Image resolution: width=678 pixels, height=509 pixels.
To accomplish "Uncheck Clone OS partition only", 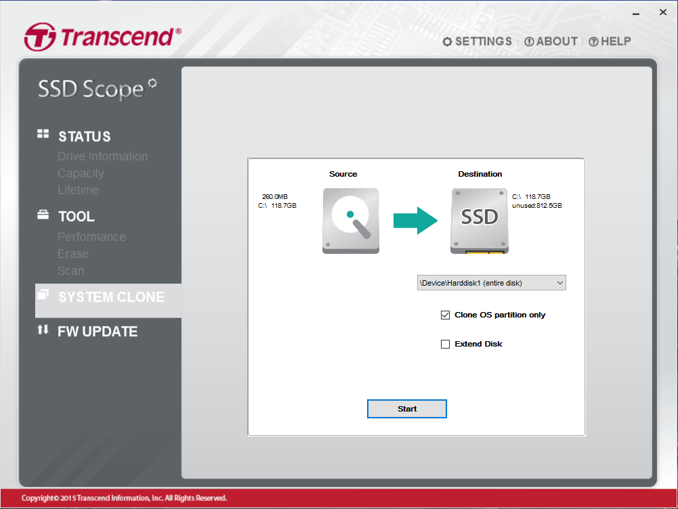I will 446,315.
